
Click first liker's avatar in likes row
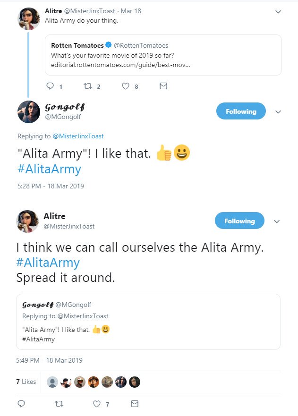click(53, 382)
